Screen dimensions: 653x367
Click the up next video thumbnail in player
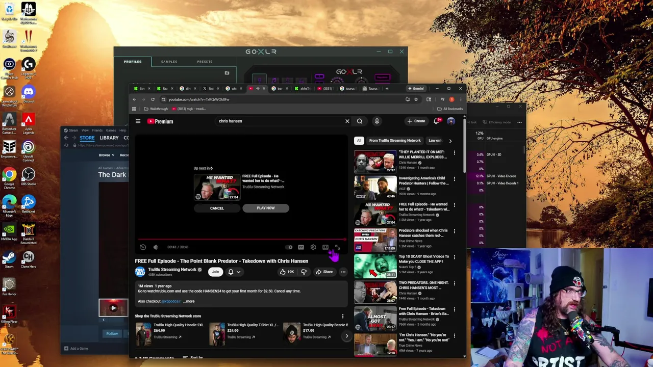click(217, 187)
